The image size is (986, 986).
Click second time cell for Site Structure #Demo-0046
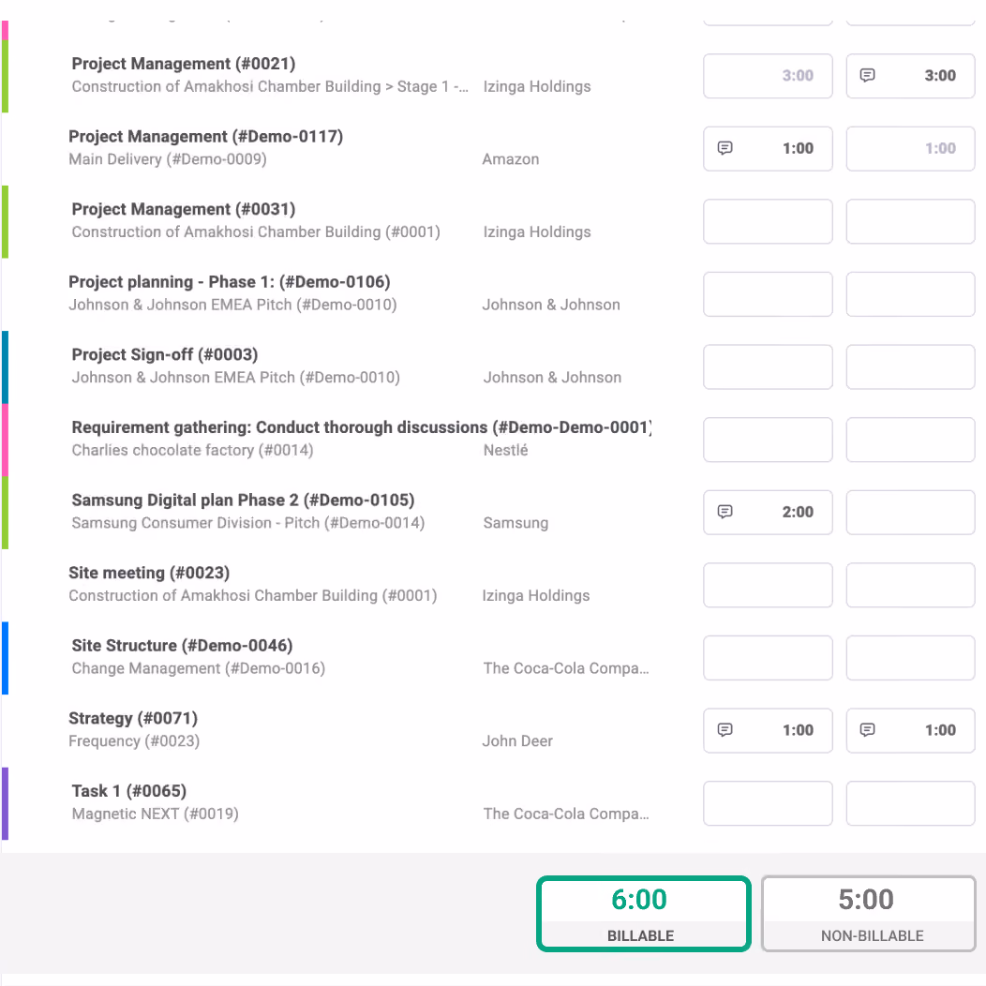click(x=910, y=658)
